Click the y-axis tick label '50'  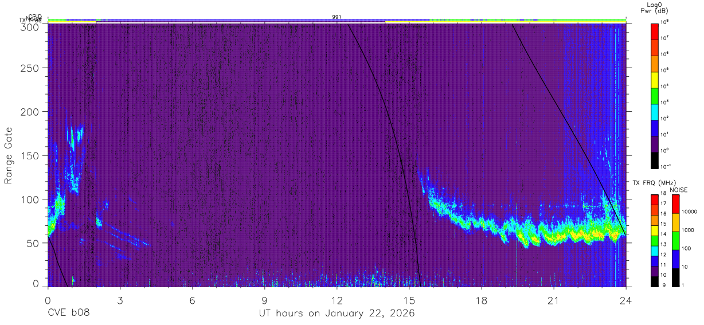[x=33, y=243]
